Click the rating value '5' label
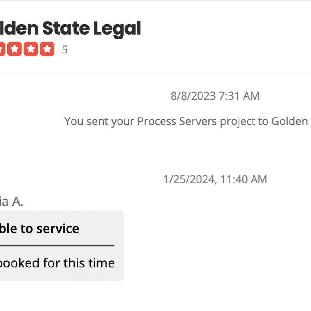Image resolution: width=311 pixels, height=311 pixels. [x=65, y=49]
